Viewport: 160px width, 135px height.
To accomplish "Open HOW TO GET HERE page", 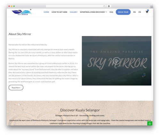I will tap(60, 12).
